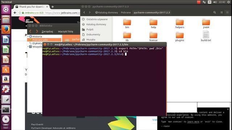Click 'Wyczyść listę' in Biblioteka window
This screenshot has width=232, height=130.
(65, 31)
